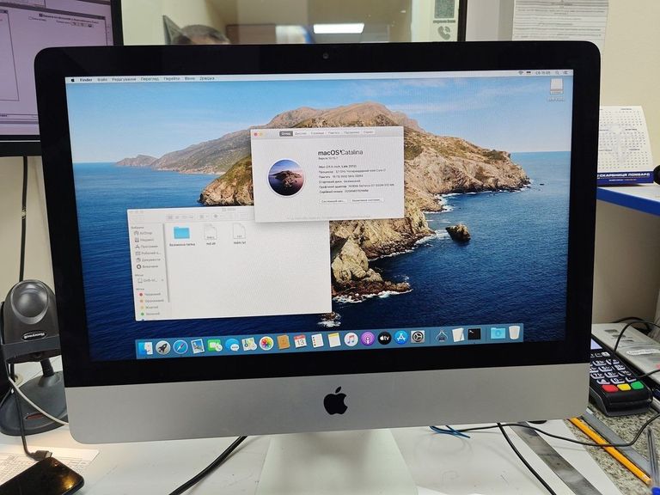The height and width of the screenshot is (495, 660).
Task: Open Finder arrange-by dropdown in toolbar
Action: pos(204,217)
